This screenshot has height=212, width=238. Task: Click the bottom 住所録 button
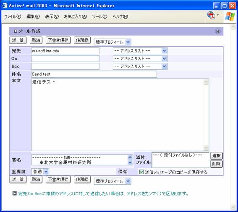pyautogui.click(x=82, y=180)
